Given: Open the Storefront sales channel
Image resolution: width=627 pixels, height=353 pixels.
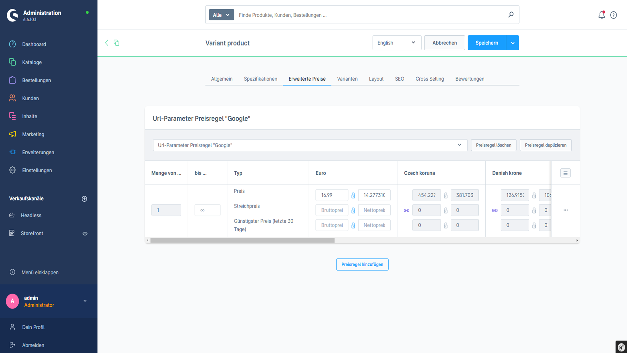Looking at the screenshot, I should tap(32, 233).
